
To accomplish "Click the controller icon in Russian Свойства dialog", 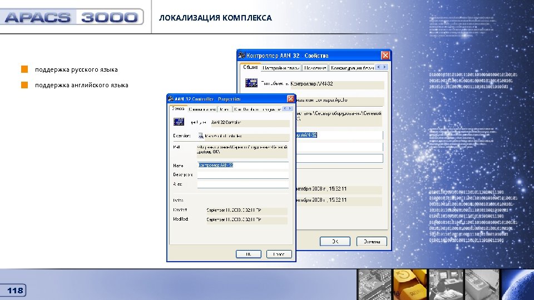I will 251,83.
